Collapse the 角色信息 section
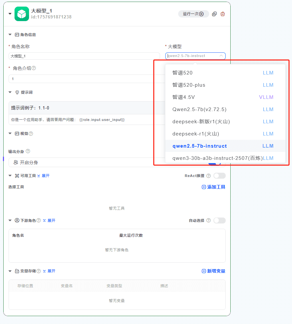292x324 pixels. pos(10,35)
